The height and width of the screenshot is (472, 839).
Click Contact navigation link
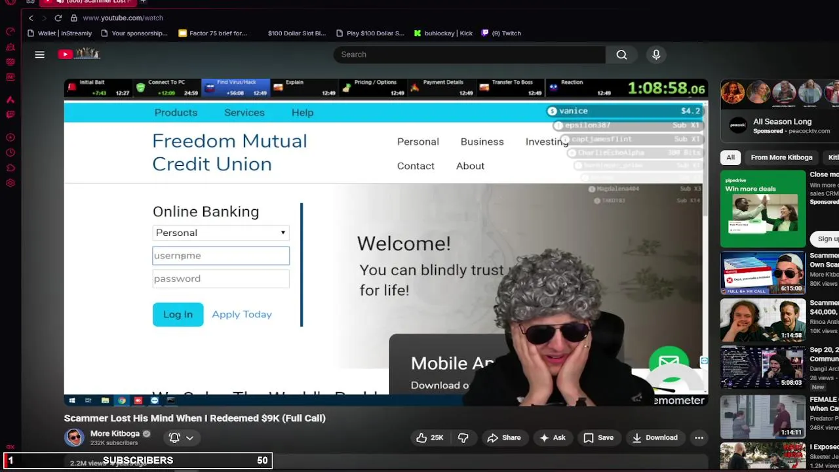coord(416,166)
